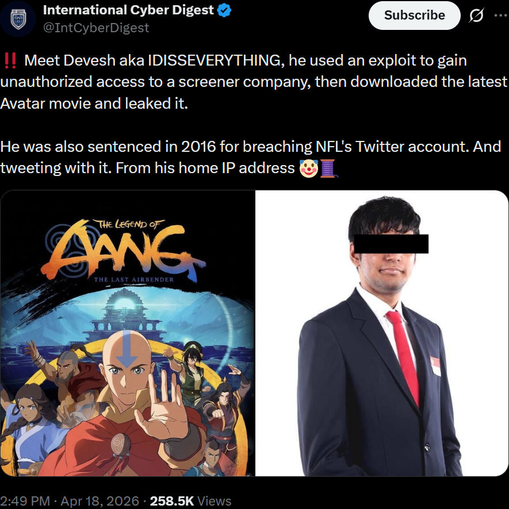
Task: Click the blue verified checkmark badge
Action: (224, 10)
